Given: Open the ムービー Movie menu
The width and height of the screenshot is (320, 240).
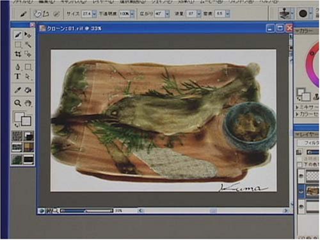Looking at the screenshot, I should pos(211,2).
